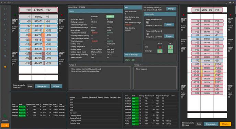
Task: Select the Furnace 1 column header
Action: pyautogui.click(x=94, y=17)
